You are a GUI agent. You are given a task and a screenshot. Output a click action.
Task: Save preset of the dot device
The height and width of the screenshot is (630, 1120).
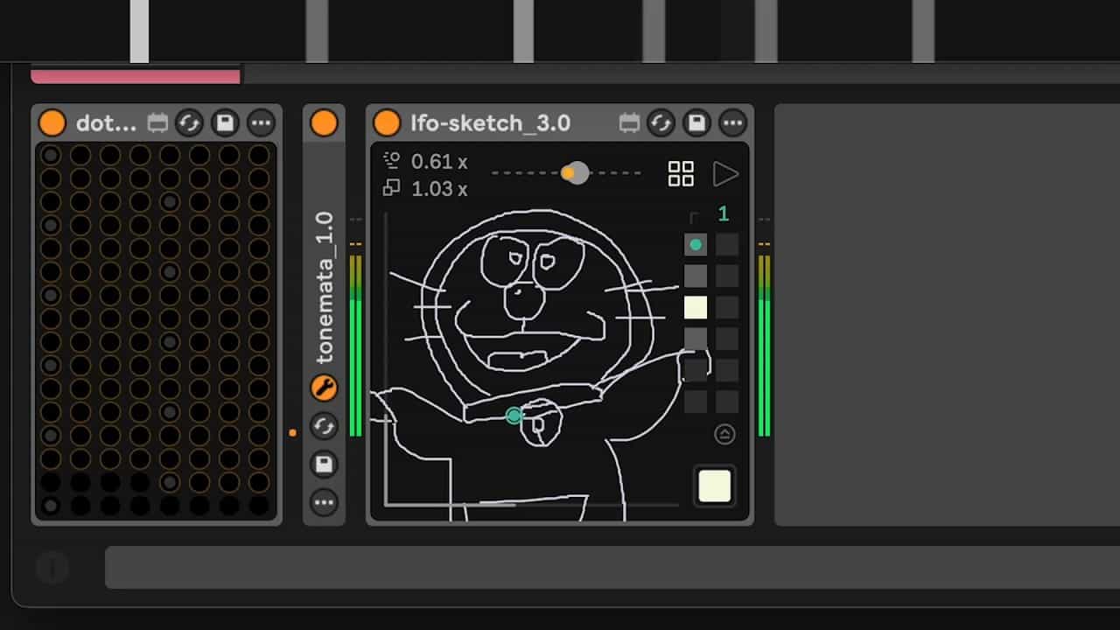(225, 123)
